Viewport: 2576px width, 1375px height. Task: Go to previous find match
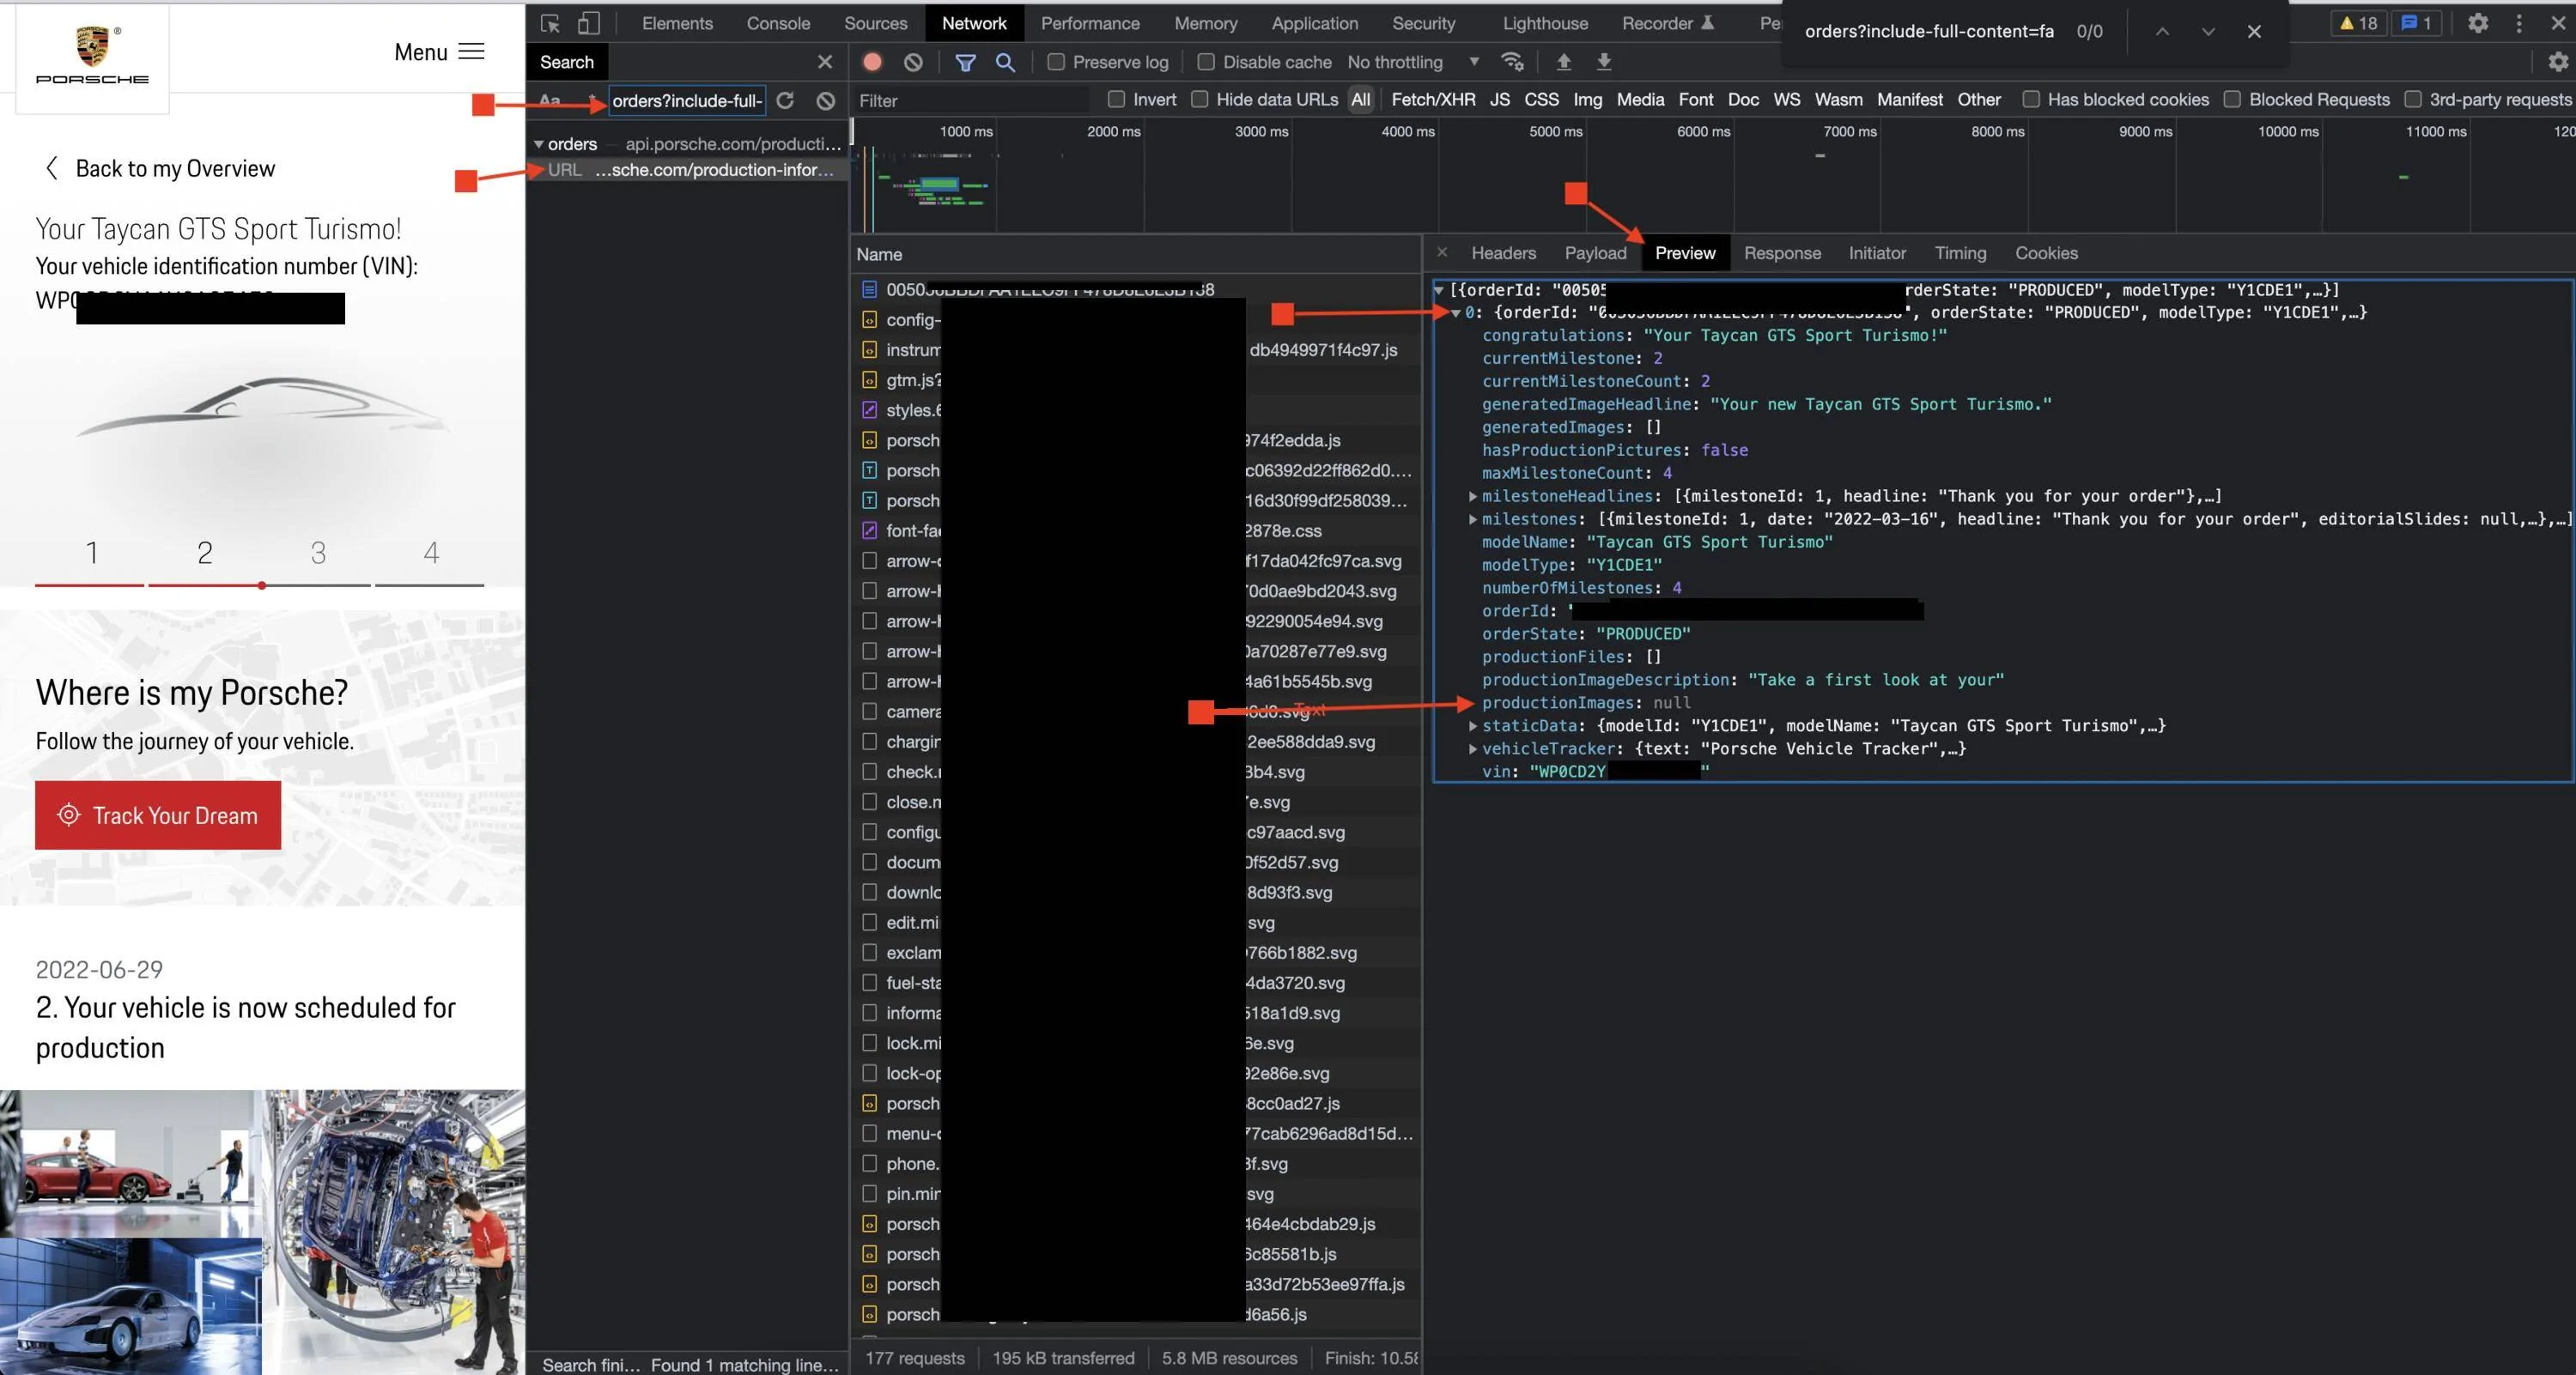[x=2162, y=31]
